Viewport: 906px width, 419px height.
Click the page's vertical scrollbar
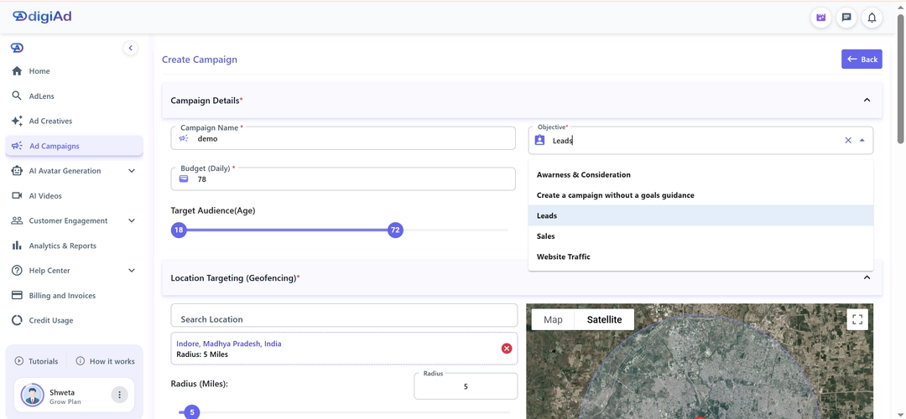tap(900, 79)
